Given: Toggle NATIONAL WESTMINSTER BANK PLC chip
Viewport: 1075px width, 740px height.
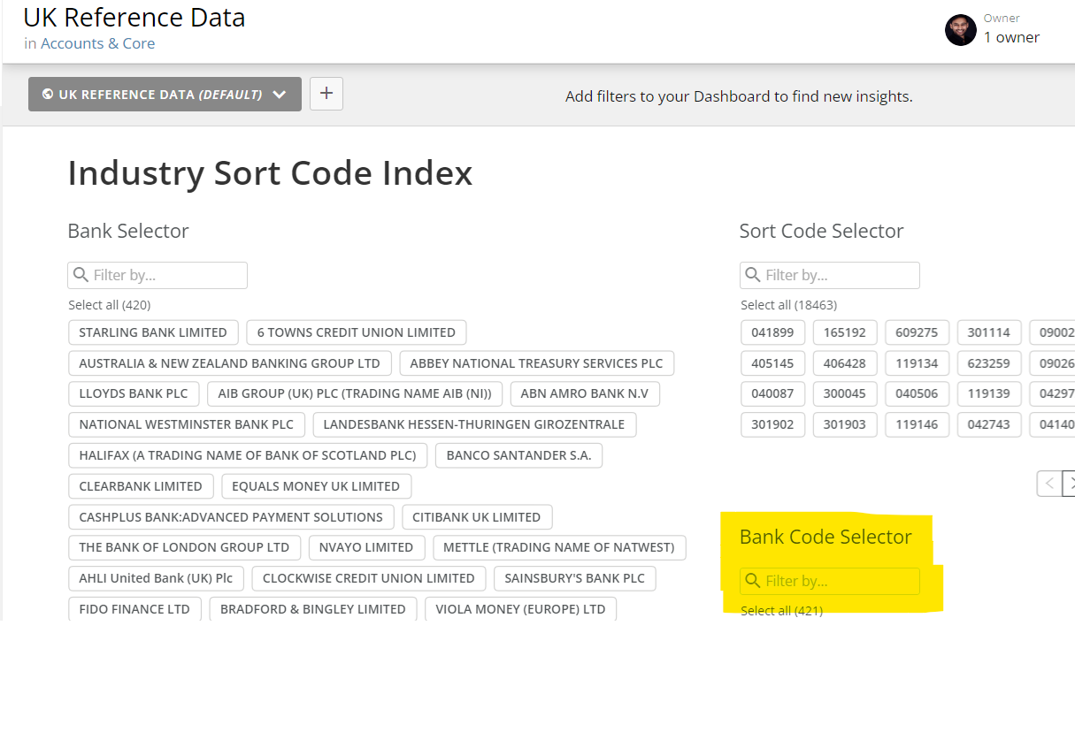Looking at the screenshot, I should [187, 424].
